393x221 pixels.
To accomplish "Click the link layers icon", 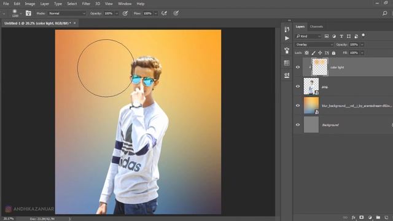I will click(345, 217).
